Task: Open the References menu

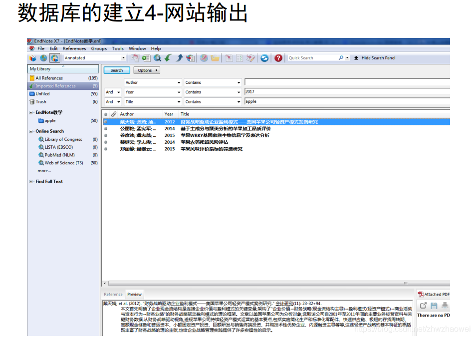Action: tap(74, 48)
